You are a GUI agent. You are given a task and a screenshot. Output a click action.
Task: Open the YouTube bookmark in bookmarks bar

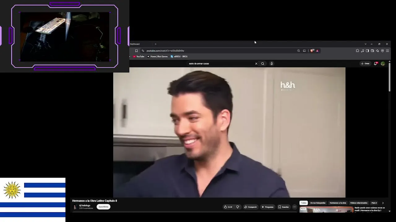[x=139, y=56]
